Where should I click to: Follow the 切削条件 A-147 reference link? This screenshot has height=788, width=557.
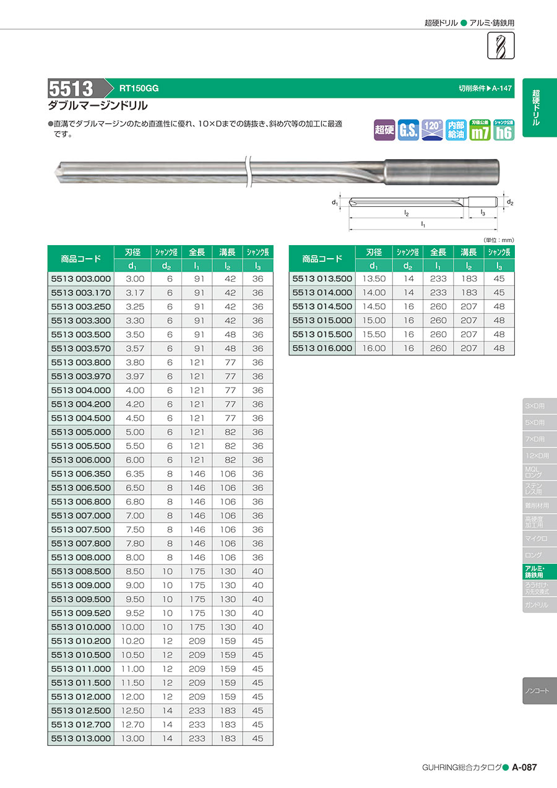coord(486,89)
